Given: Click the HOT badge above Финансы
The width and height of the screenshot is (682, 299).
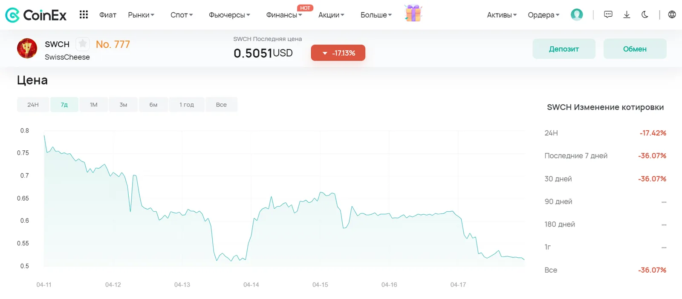Looking at the screenshot, I should 305,8.
